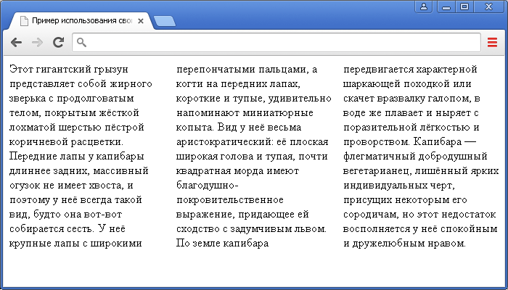508x290 pixels.
Task: Click the line "зверька с продолговатым"
Action: click(x=72, y=99)
